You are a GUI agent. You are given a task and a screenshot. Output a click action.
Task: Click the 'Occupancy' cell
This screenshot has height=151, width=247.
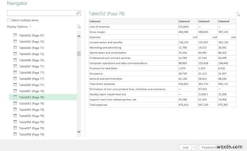[133, 73]
